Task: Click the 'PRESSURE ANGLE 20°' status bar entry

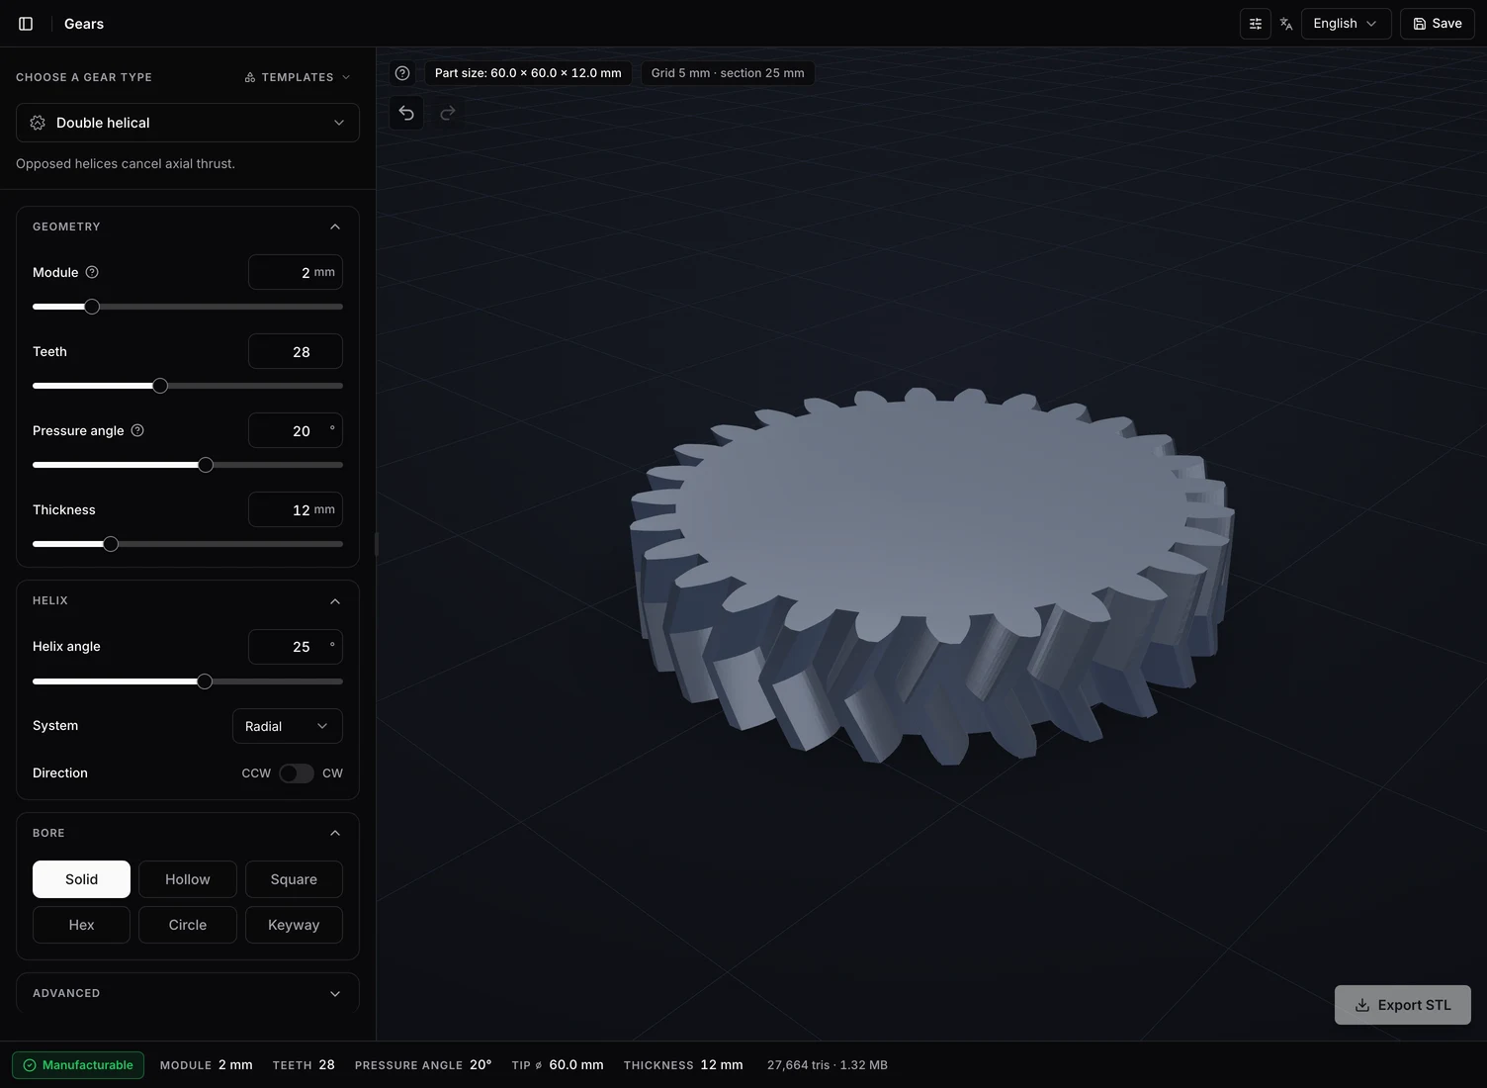Action: click(423, 1065)
